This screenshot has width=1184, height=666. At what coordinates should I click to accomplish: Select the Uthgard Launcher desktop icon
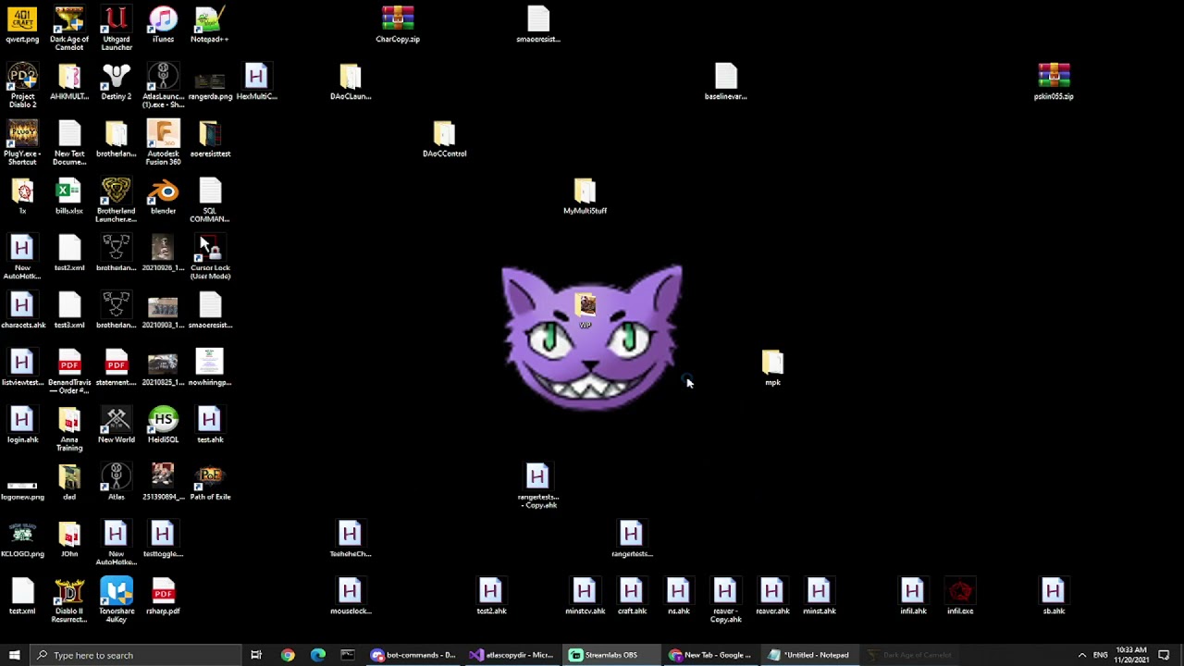coord(116,28)
